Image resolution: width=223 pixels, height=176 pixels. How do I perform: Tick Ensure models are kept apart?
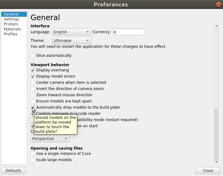pyautogui.click(x=33, y=101)
